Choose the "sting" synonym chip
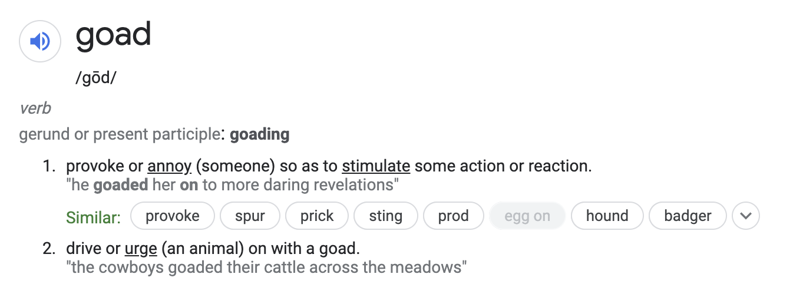Screen dimensions: 793x297 [x=386, y=216]
